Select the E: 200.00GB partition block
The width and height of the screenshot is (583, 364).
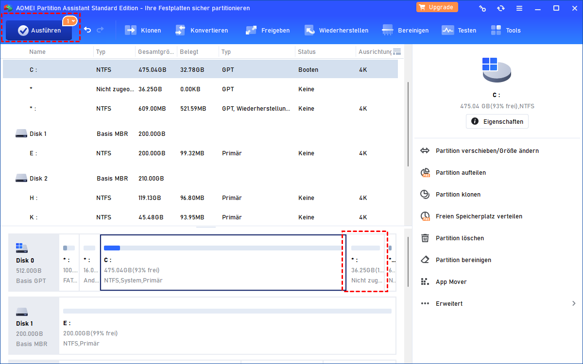(x=227, y=326)
